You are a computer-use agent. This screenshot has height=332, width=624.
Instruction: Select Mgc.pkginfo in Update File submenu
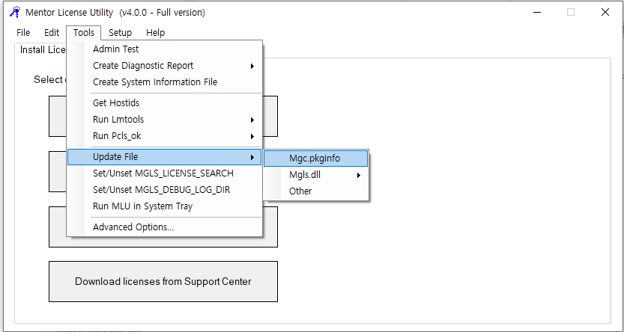coord(315,159)
